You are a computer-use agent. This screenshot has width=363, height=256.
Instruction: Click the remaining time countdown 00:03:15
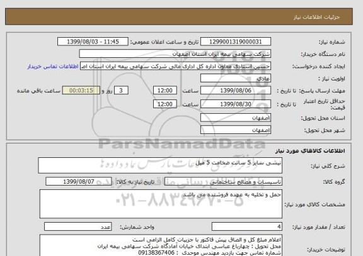(x=81, y=91)
